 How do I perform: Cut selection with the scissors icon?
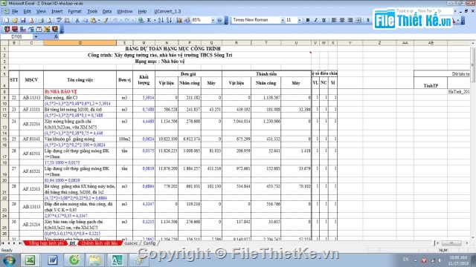click(77, 20)
